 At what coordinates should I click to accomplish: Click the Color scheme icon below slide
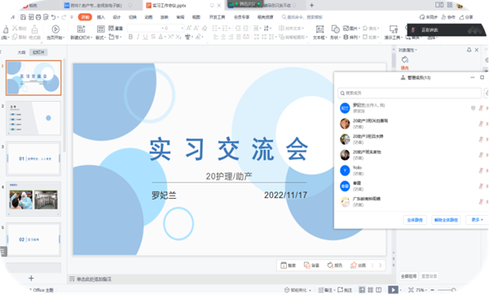click(x=330, y=266)
